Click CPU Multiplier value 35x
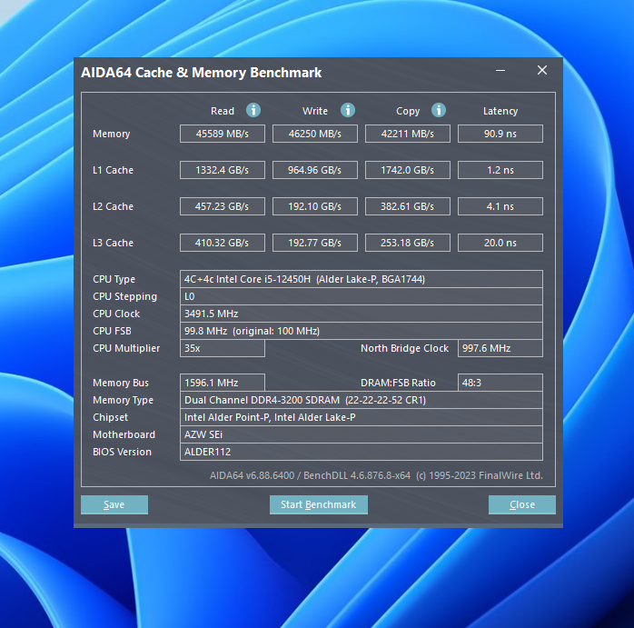The image size is (634, 628). (223, 348)
